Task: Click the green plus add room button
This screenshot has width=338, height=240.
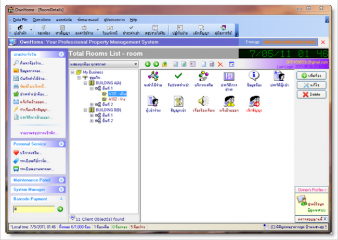Action: coord(311,75)
